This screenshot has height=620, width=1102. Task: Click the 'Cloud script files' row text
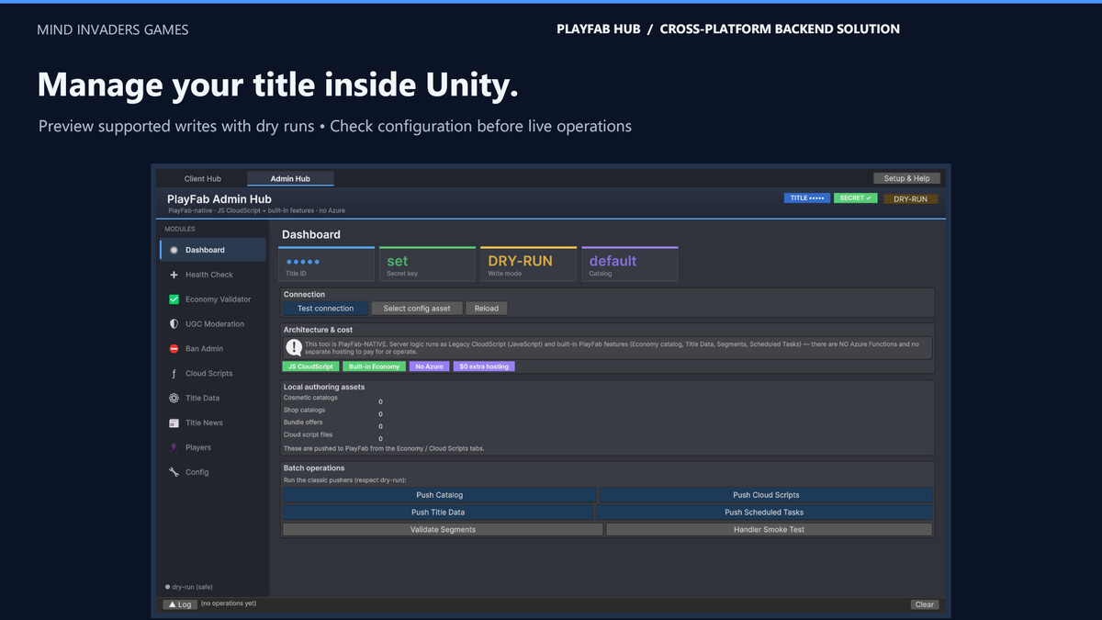[x=309, y=434]
